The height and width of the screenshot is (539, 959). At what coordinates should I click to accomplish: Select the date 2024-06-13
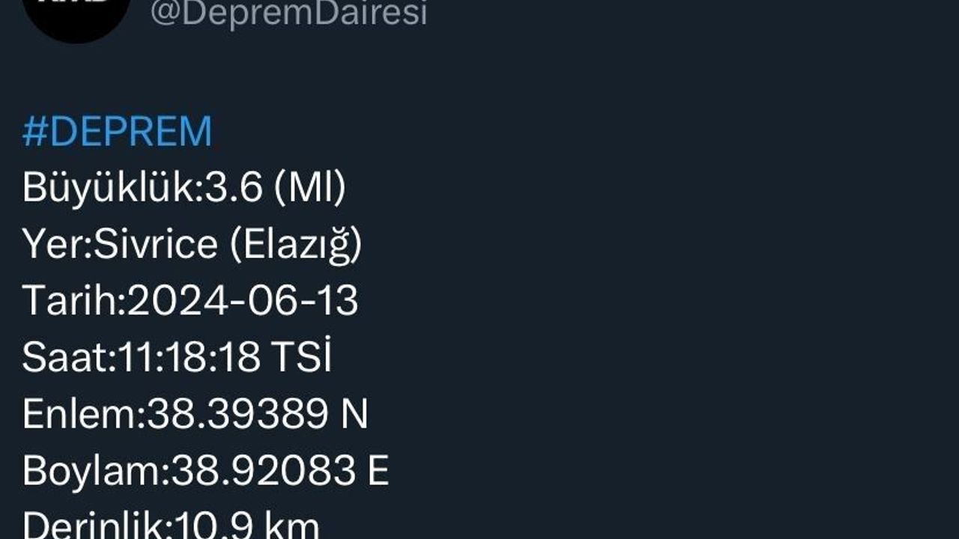click(x=243, y=301)
